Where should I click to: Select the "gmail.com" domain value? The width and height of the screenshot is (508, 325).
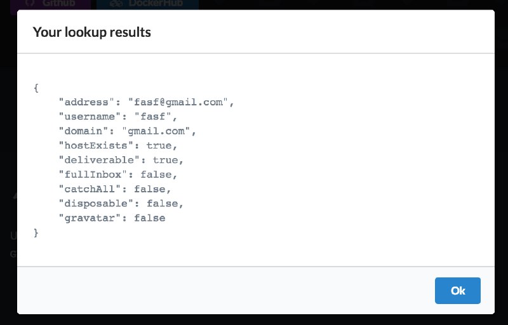[x=156, y=131]
